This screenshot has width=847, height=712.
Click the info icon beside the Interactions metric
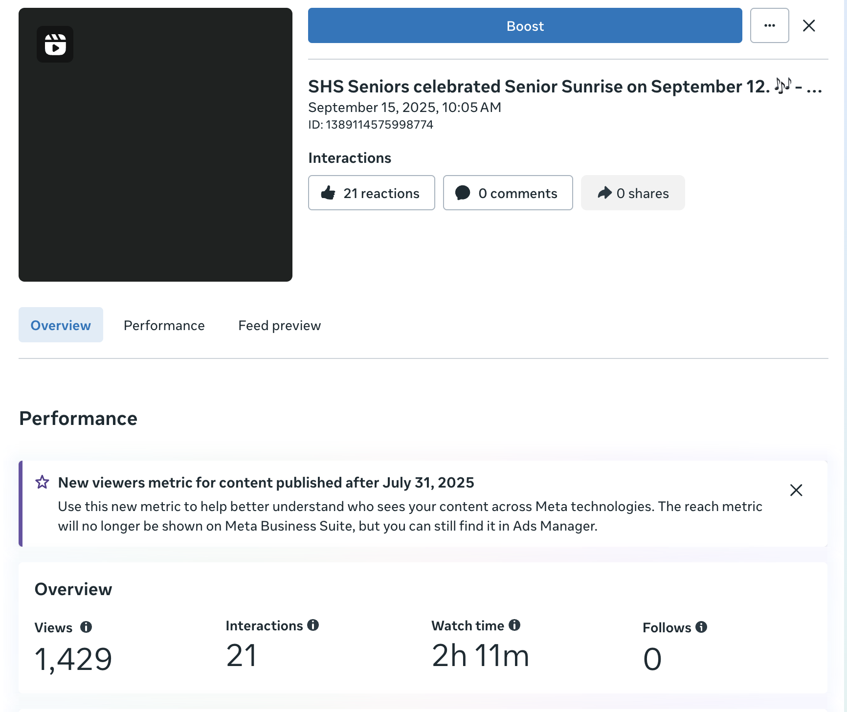(x=313, y=625)
